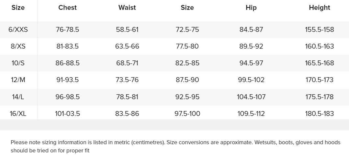Click hip value 94.5-97
Viewport: 349px width, 157px height.
click(251, 63)
